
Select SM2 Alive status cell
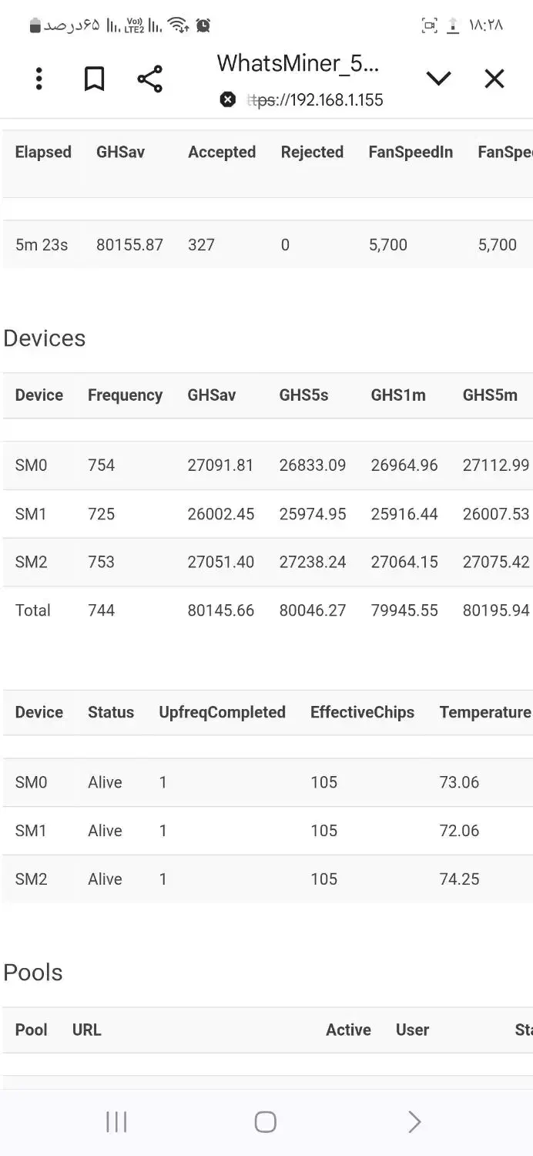105,879
